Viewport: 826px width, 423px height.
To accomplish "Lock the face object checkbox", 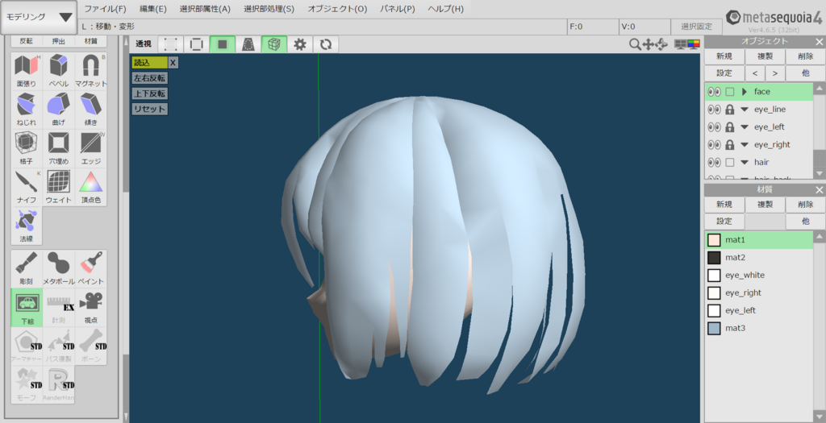I will tap(729, 92).
